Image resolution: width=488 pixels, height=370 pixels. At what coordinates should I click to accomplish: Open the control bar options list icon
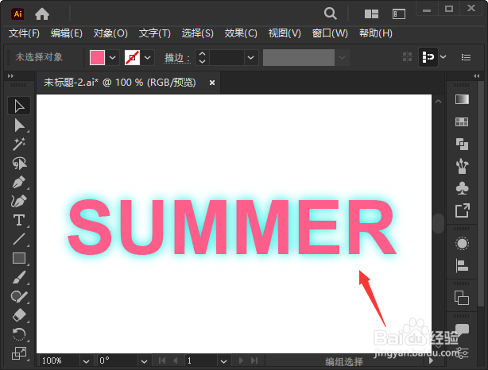point(466,57)
